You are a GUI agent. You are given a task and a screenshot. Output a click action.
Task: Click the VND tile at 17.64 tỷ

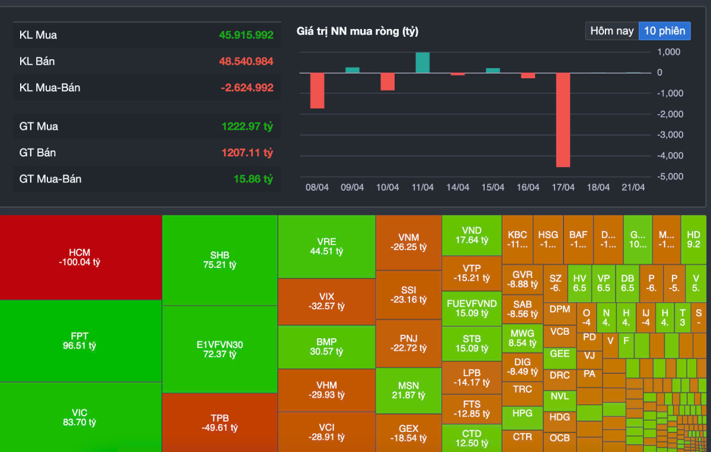point(472,235)
